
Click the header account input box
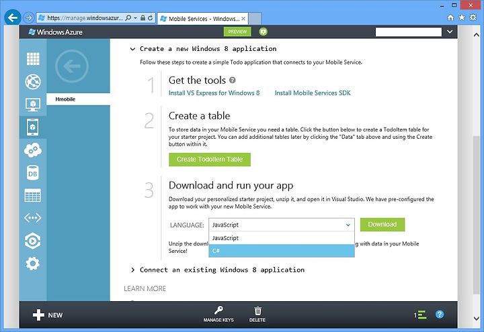click(x=409, y=32)
